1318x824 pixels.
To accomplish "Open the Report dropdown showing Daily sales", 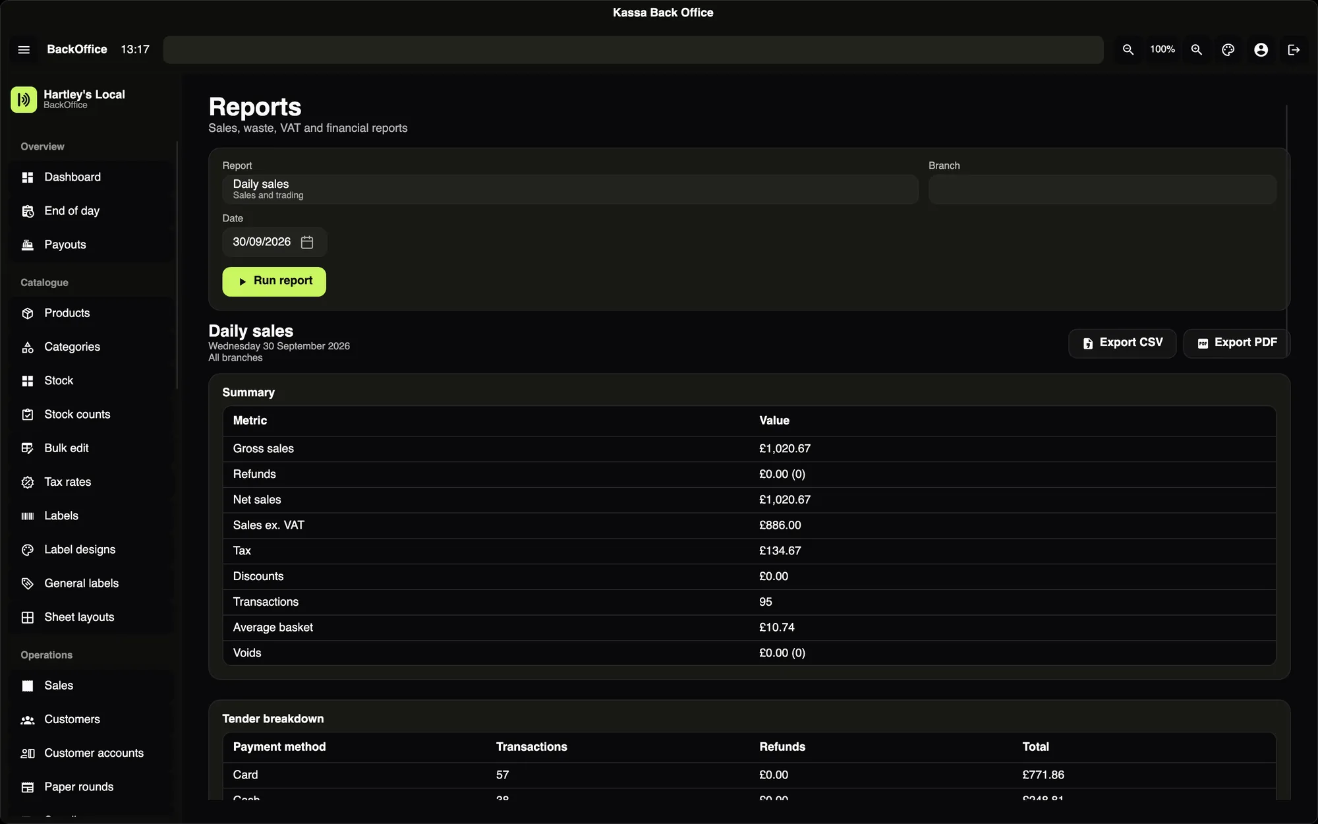I will point(570,189).
